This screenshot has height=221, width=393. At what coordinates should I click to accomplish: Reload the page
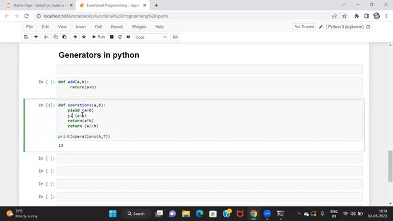tap(26, 16)
